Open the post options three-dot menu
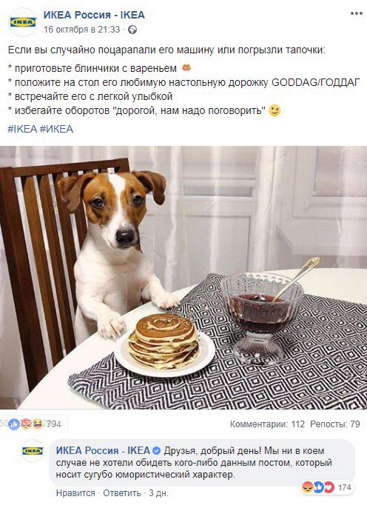Viewport: 367px width, 508px height. [x=357, y=13]
